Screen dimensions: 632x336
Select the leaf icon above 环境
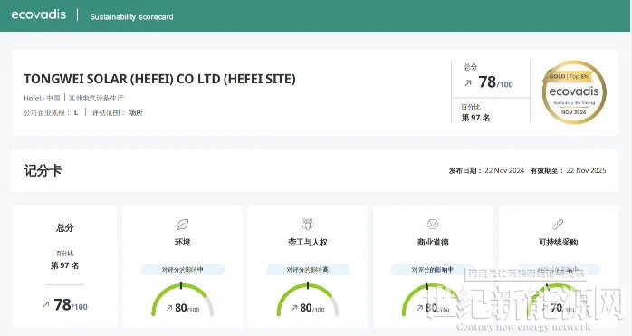(x=183, y=225)
